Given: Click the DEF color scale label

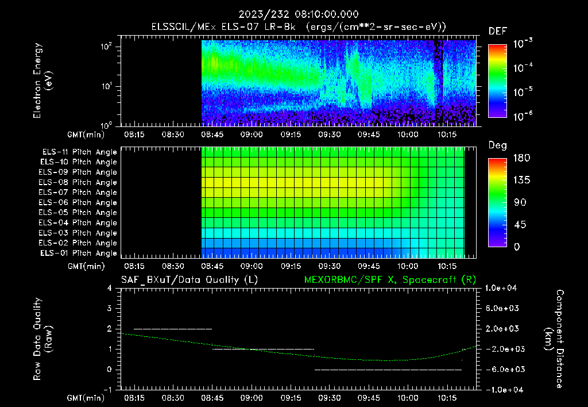Looking at the screenshot, I should pyautogui.click(x=498, y=31).
